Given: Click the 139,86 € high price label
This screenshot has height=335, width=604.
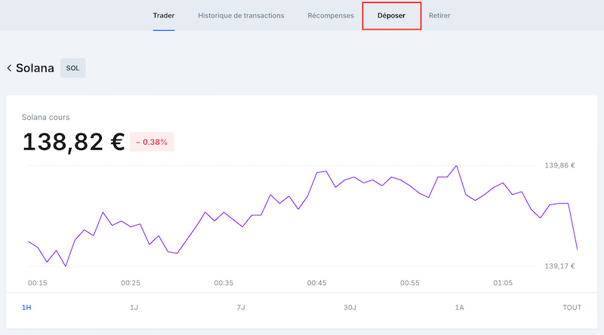Looking at the screenshot, I should point(559,165).
